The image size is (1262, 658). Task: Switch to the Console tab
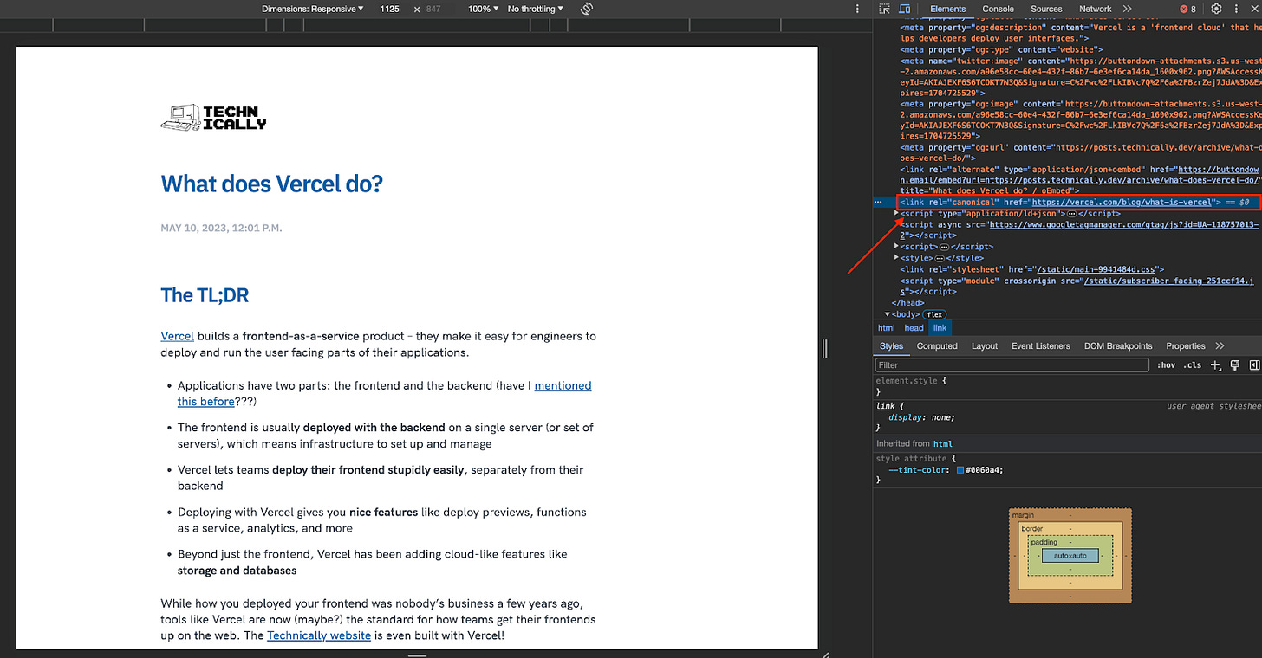pos(998,9)
